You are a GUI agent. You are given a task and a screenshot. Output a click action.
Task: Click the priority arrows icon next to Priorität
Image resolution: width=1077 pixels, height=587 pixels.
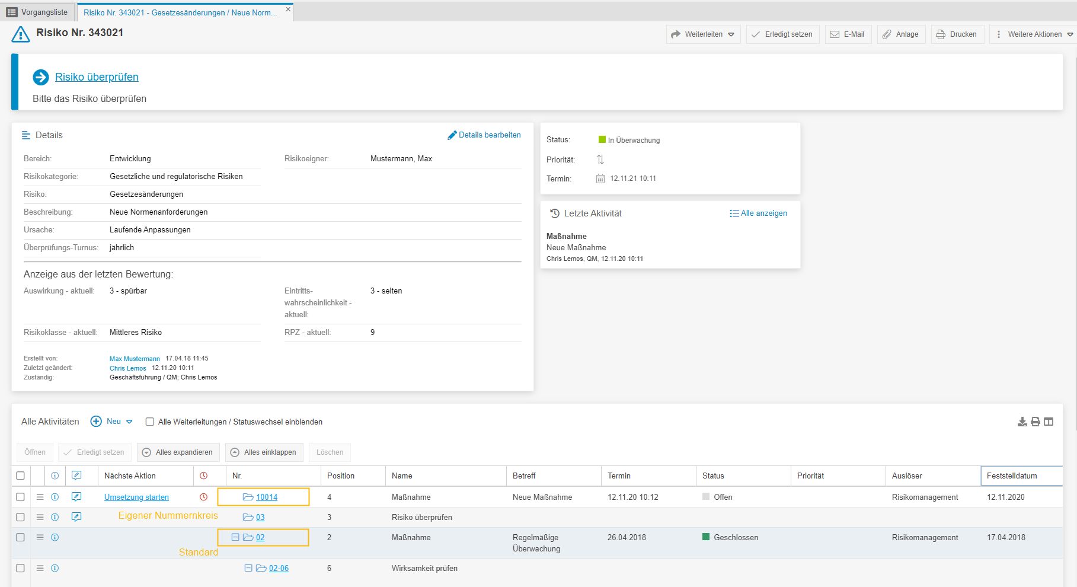pos(600,159)
